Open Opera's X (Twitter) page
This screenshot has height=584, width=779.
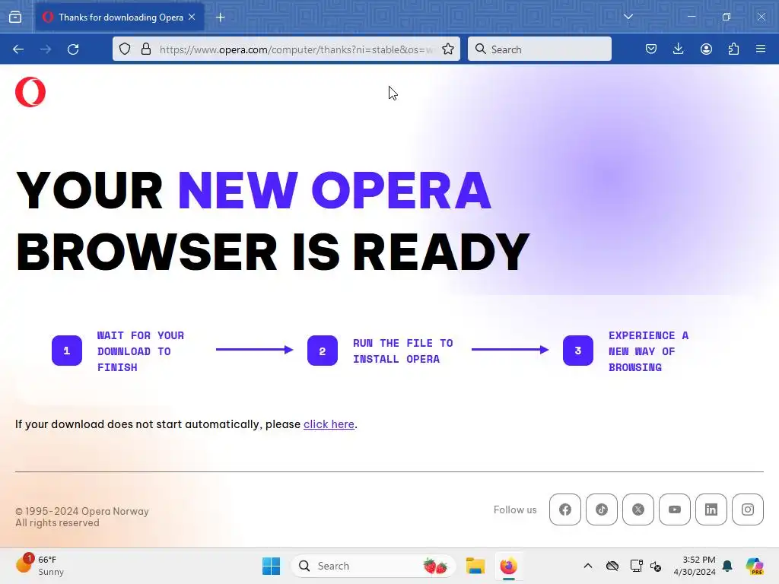pos(638,509)
